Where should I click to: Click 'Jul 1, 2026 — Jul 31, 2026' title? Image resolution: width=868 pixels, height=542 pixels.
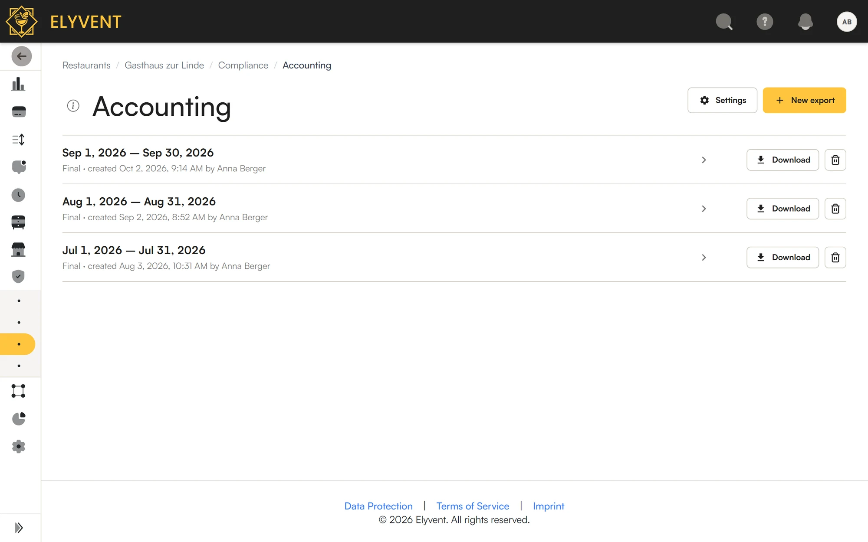(134, 250)
